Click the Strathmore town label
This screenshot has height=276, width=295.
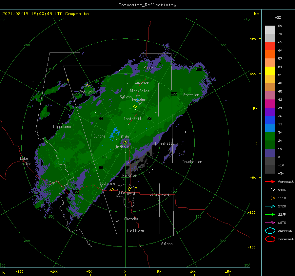159,194
